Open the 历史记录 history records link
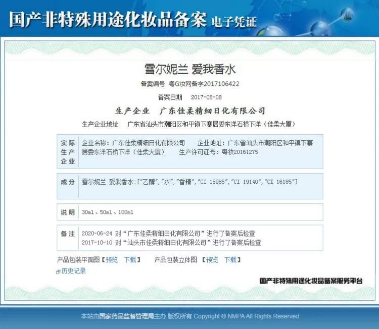The width and height of the screenshot is (379, 329). [74, 271]
